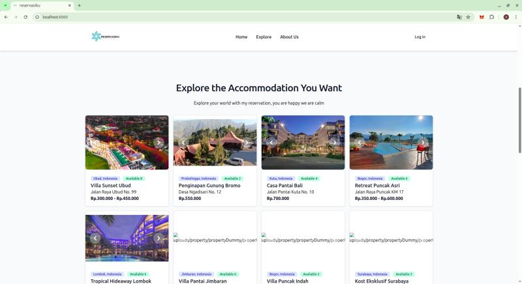Click the translate page icon in address bar

click(459, 17)
